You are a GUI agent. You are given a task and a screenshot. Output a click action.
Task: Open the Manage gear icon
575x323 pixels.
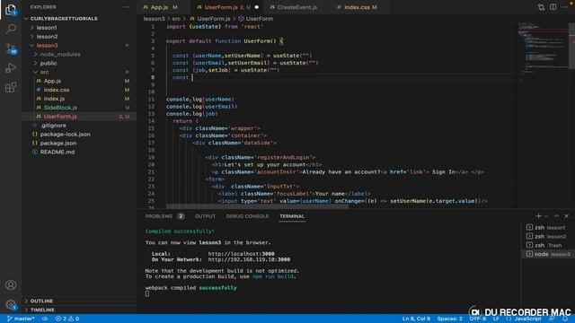point(11,304)
